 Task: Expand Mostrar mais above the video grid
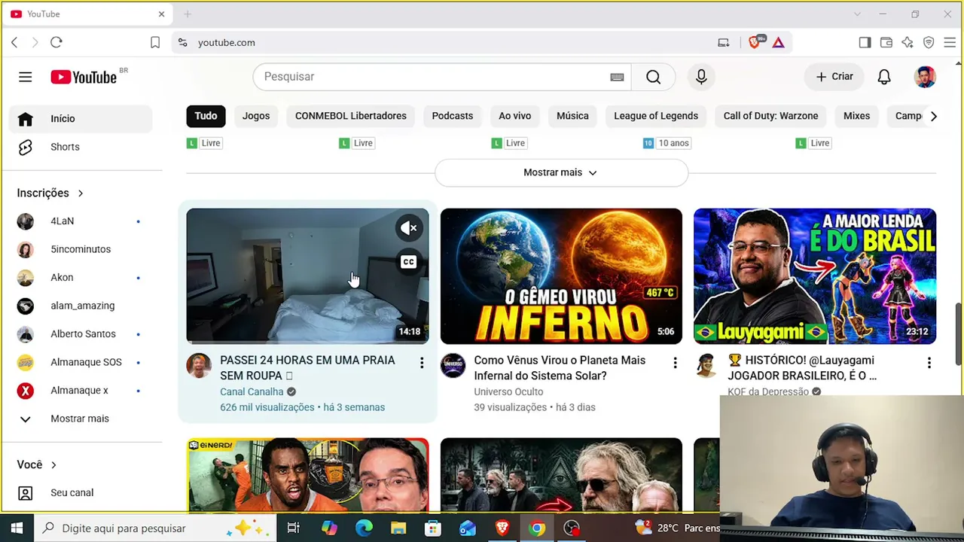point(561,172)
